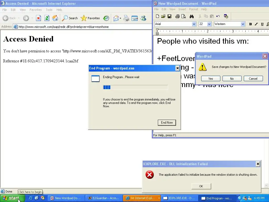Image resolution: width=269 pixels, height=202 pixels.
Task: Click the Ending Program progress bar
Action: [x=135, y=87]
